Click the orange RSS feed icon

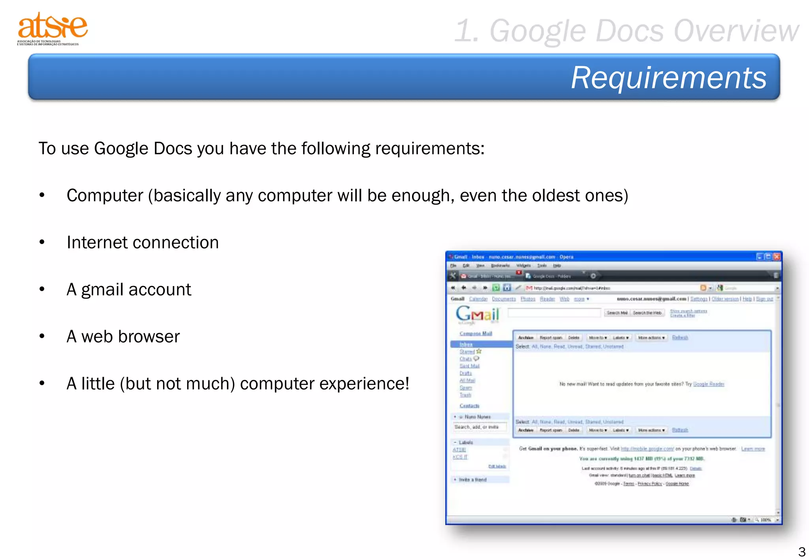coord(703,288)
